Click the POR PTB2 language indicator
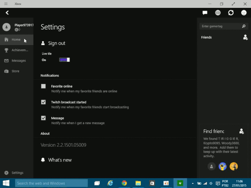Viewport: 251px width, 188px height. pyautogui.click(x=225, y=183)
